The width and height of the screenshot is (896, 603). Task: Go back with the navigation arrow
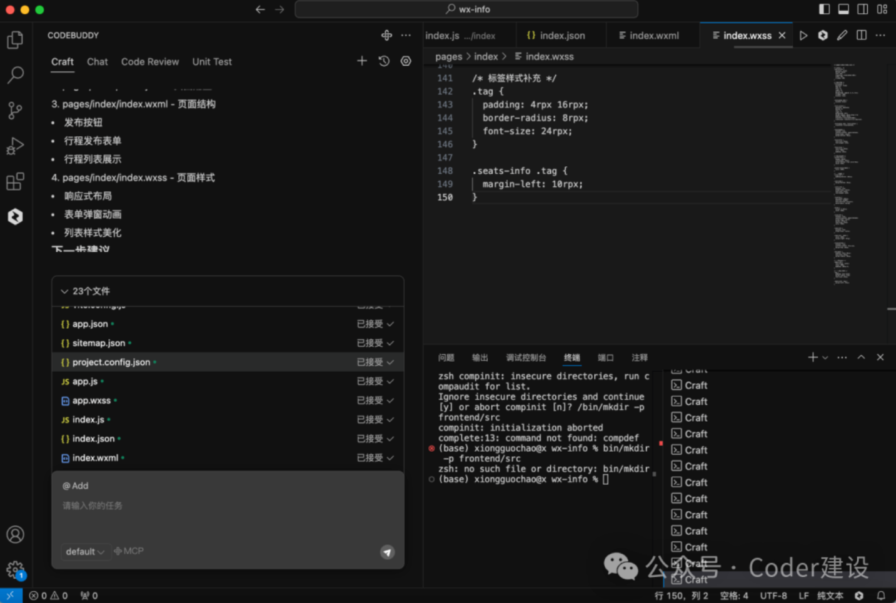tap(260, 9)
